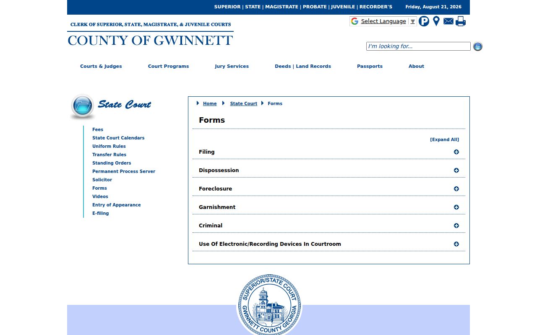
Task: Open Deeds | Land Records menu
Action: (303, 66)
